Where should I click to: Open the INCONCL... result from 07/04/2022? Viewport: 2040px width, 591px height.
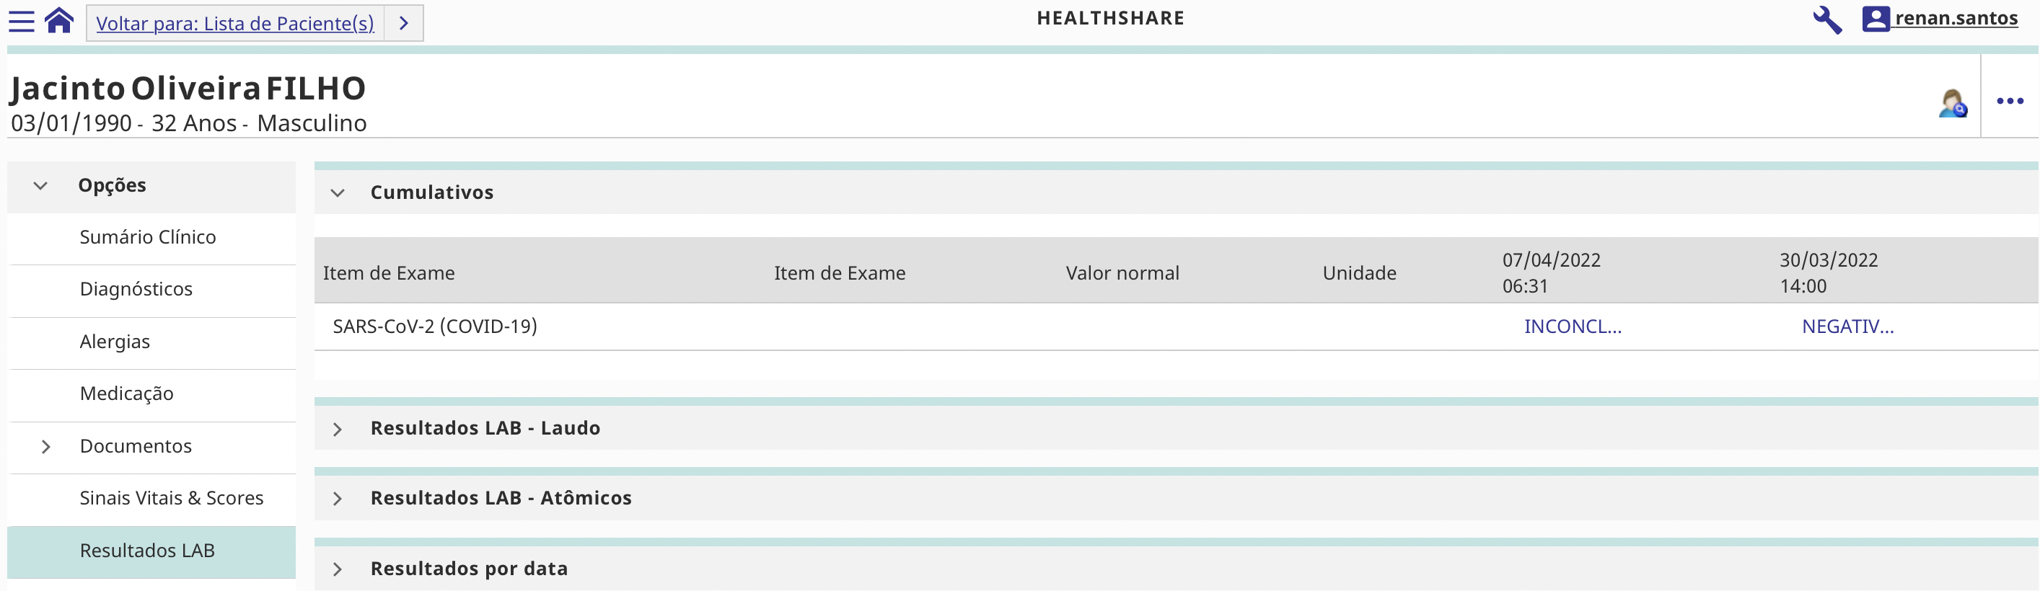pyautogui.click(x=1572, y=326)
